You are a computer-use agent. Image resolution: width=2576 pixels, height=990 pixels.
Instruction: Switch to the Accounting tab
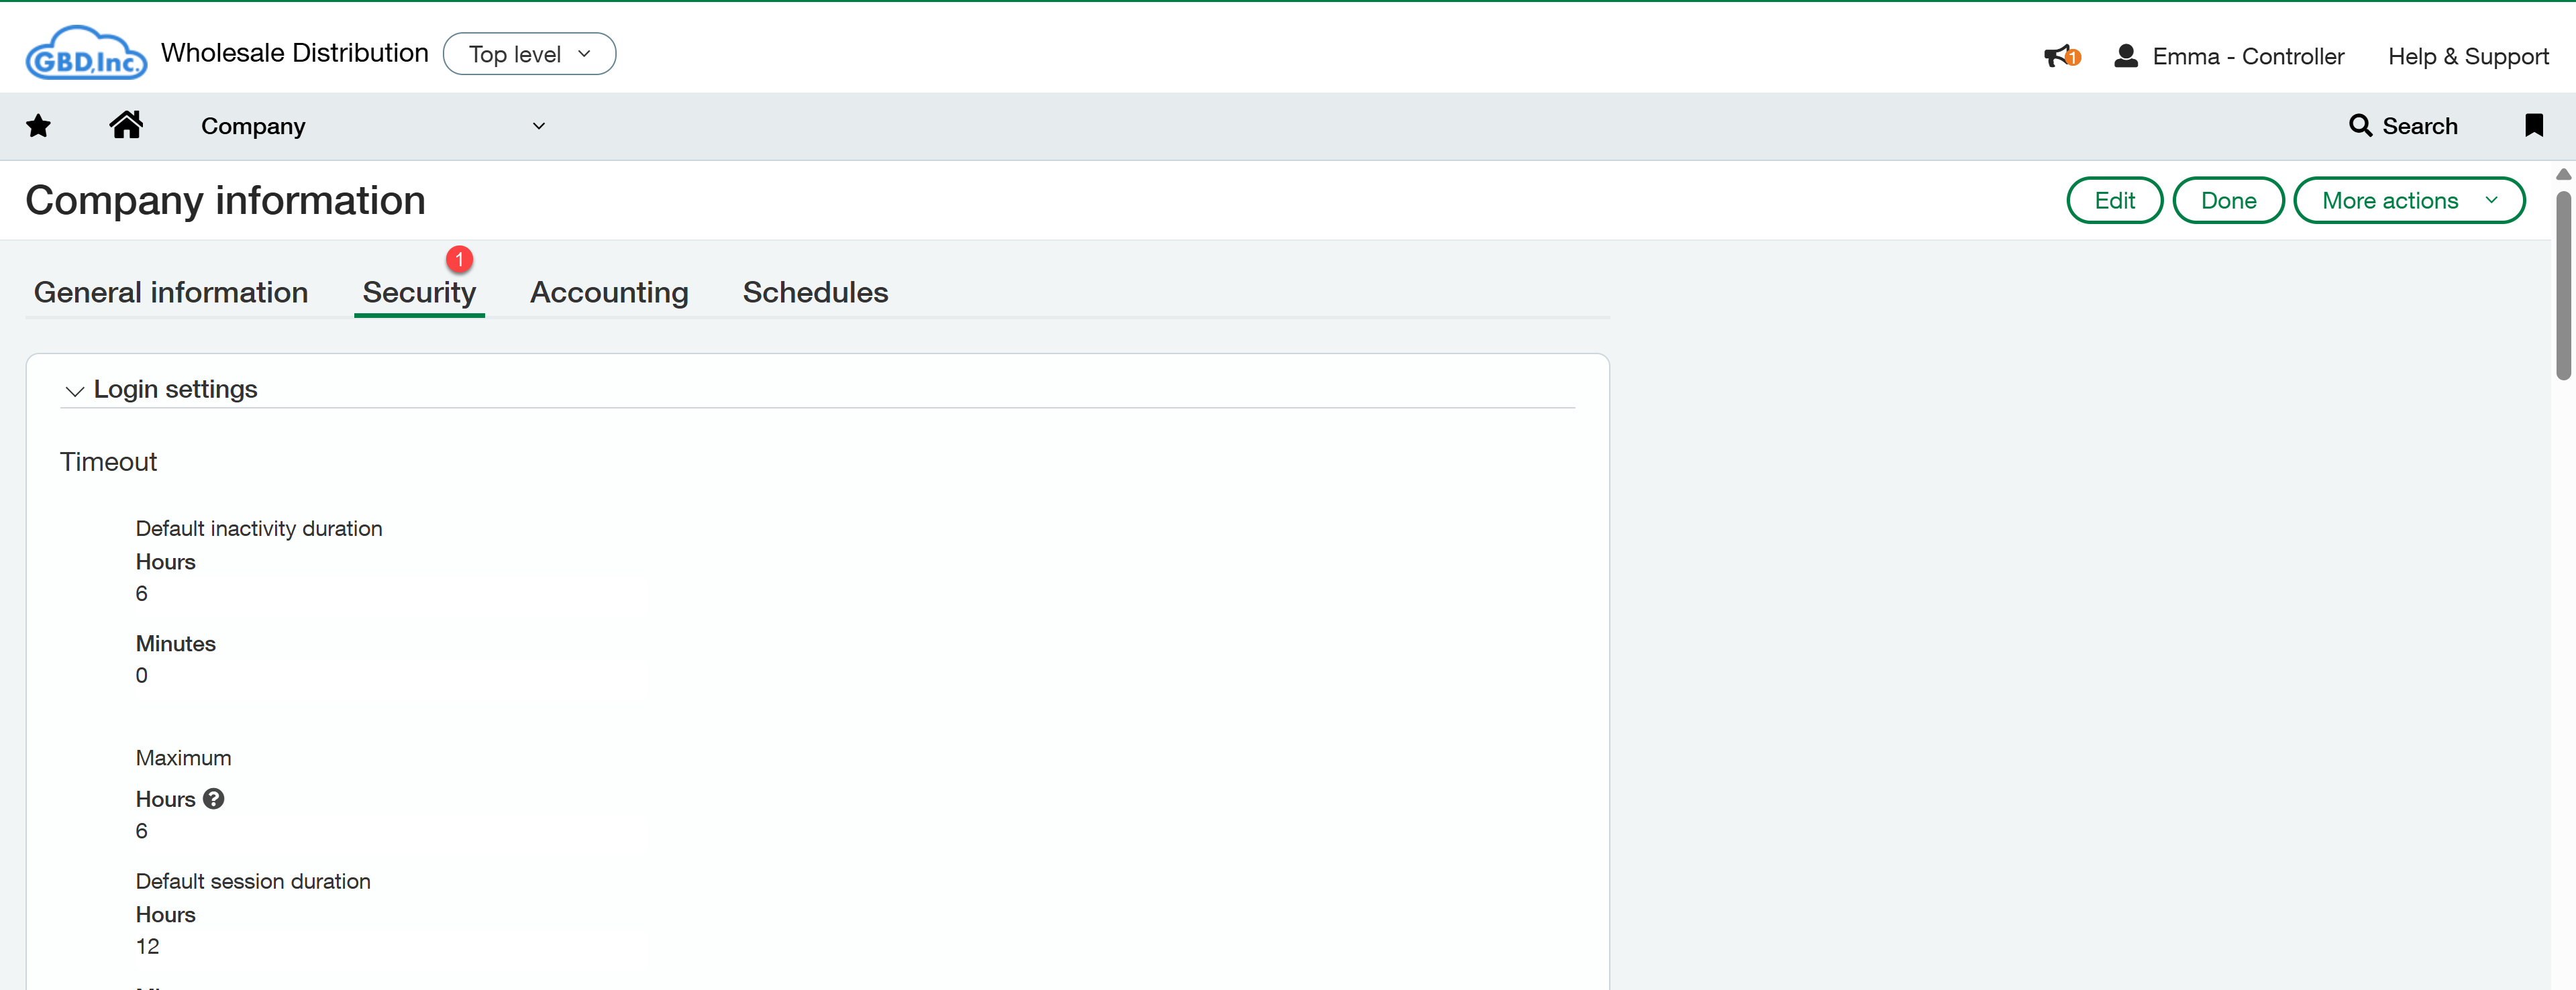608,292
